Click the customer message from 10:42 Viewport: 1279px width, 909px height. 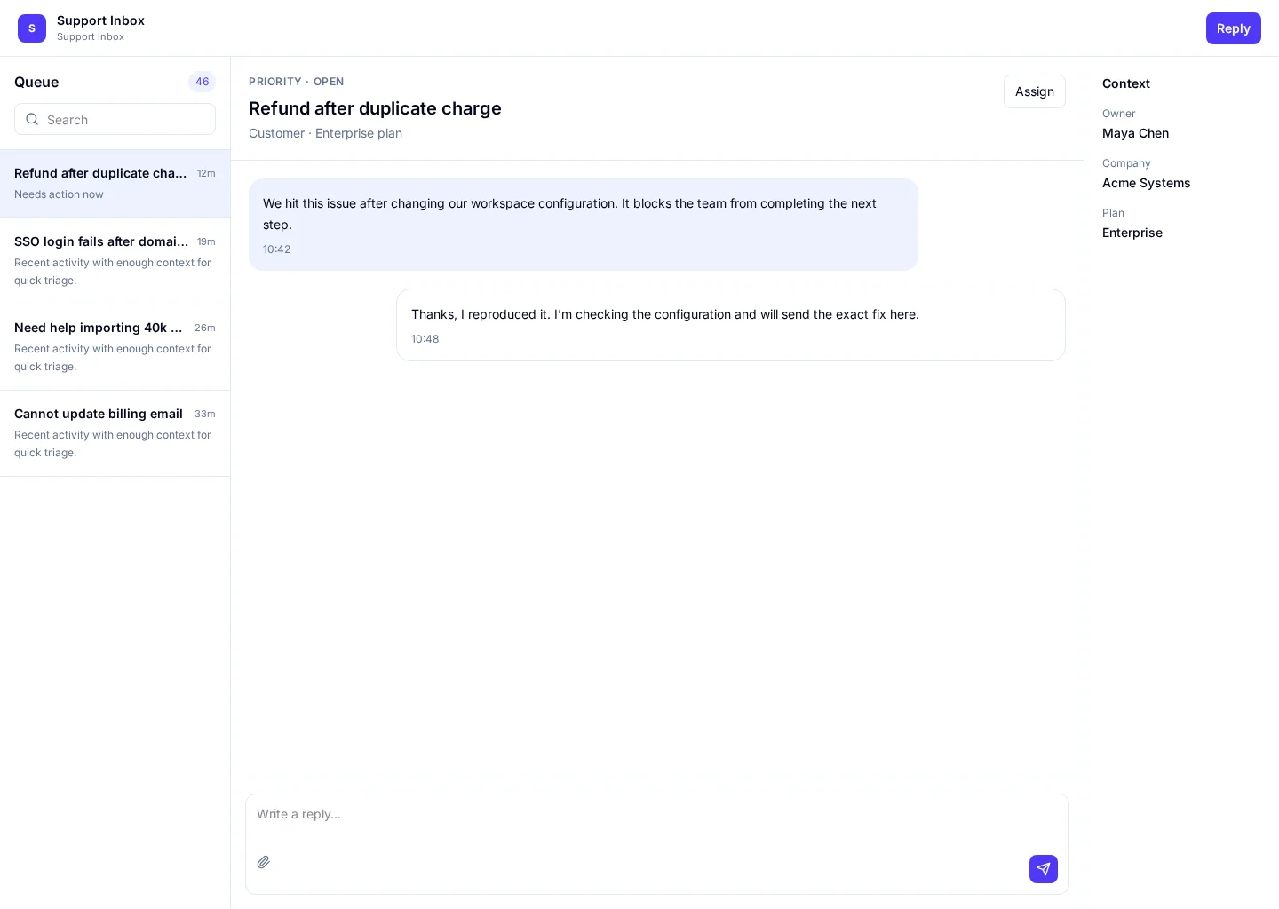(x=584, y=225)
